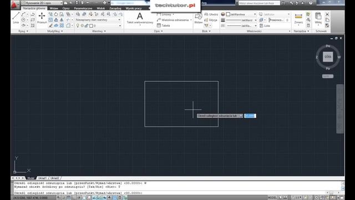The height and width of the screenshot is (200, 355).
Task: Toggle Polar tracking in status bar
Action: coord(79,198)
